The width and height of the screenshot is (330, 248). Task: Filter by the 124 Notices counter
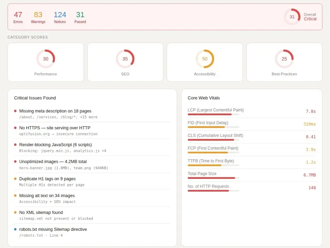pyautogui.click(x=60, y=18)
